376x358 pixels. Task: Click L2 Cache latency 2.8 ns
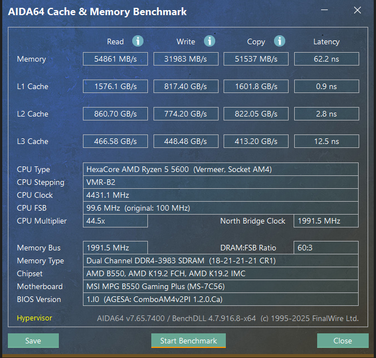point(326,114)
